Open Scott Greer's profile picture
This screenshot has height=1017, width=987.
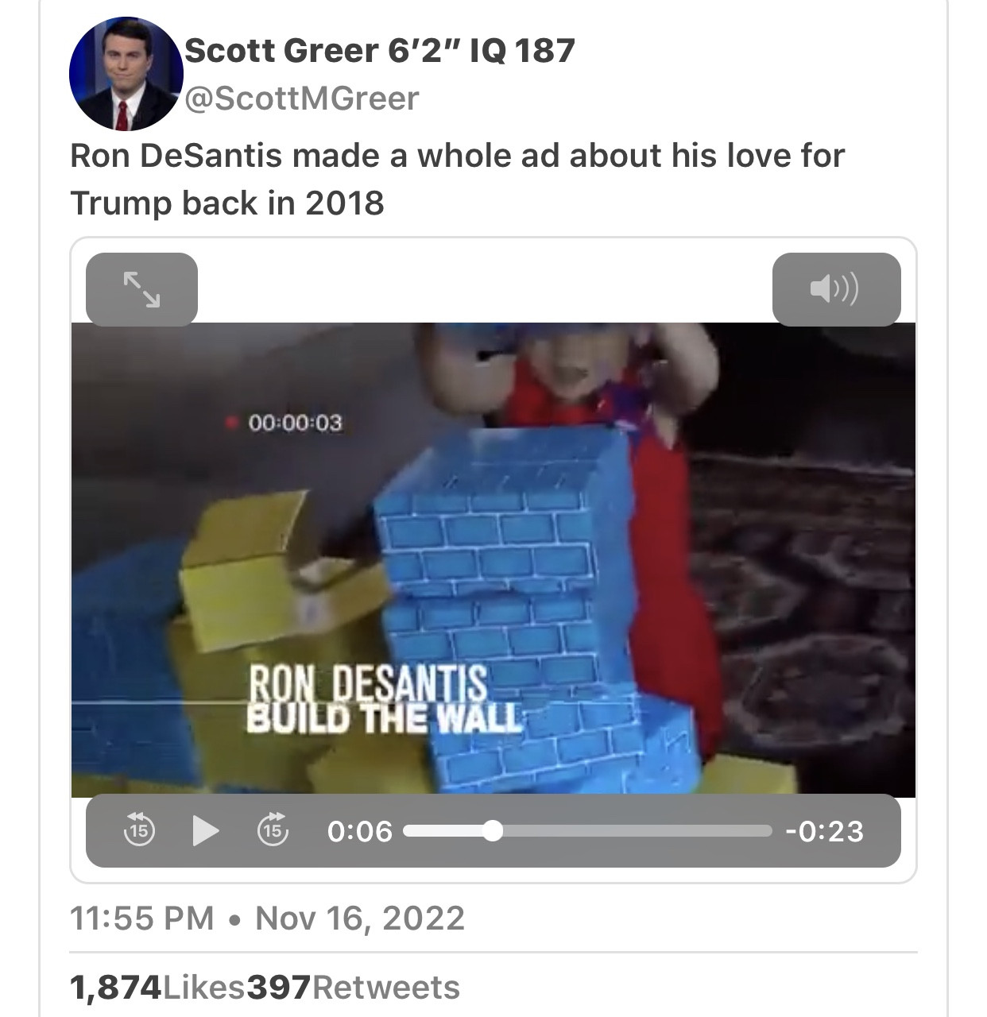126,73
